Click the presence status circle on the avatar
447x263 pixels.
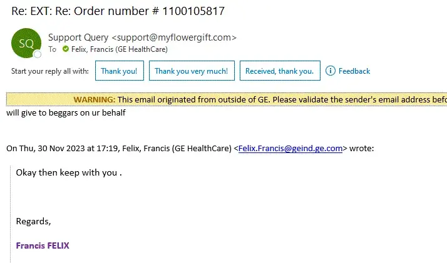click(x=38, y=54)
